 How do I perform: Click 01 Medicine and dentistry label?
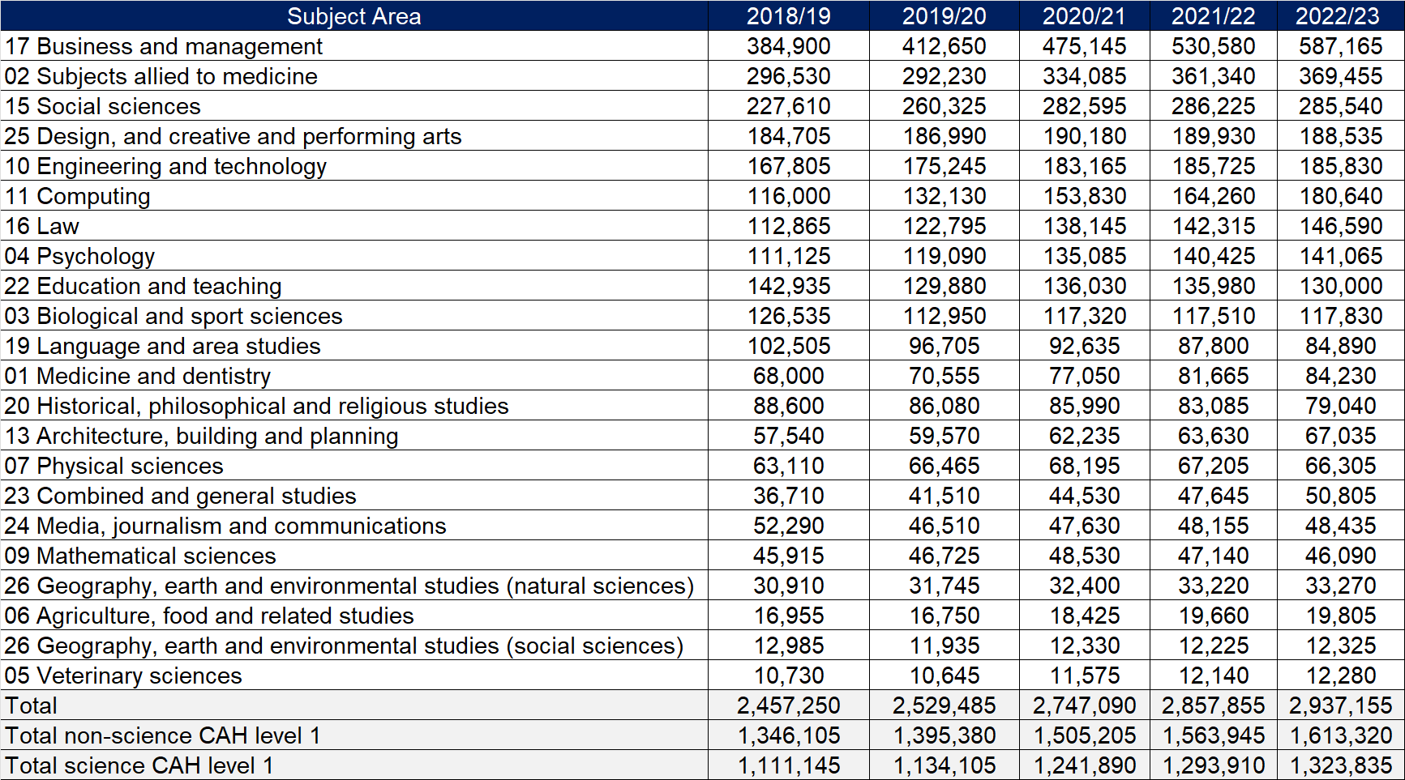pos(138,376)
